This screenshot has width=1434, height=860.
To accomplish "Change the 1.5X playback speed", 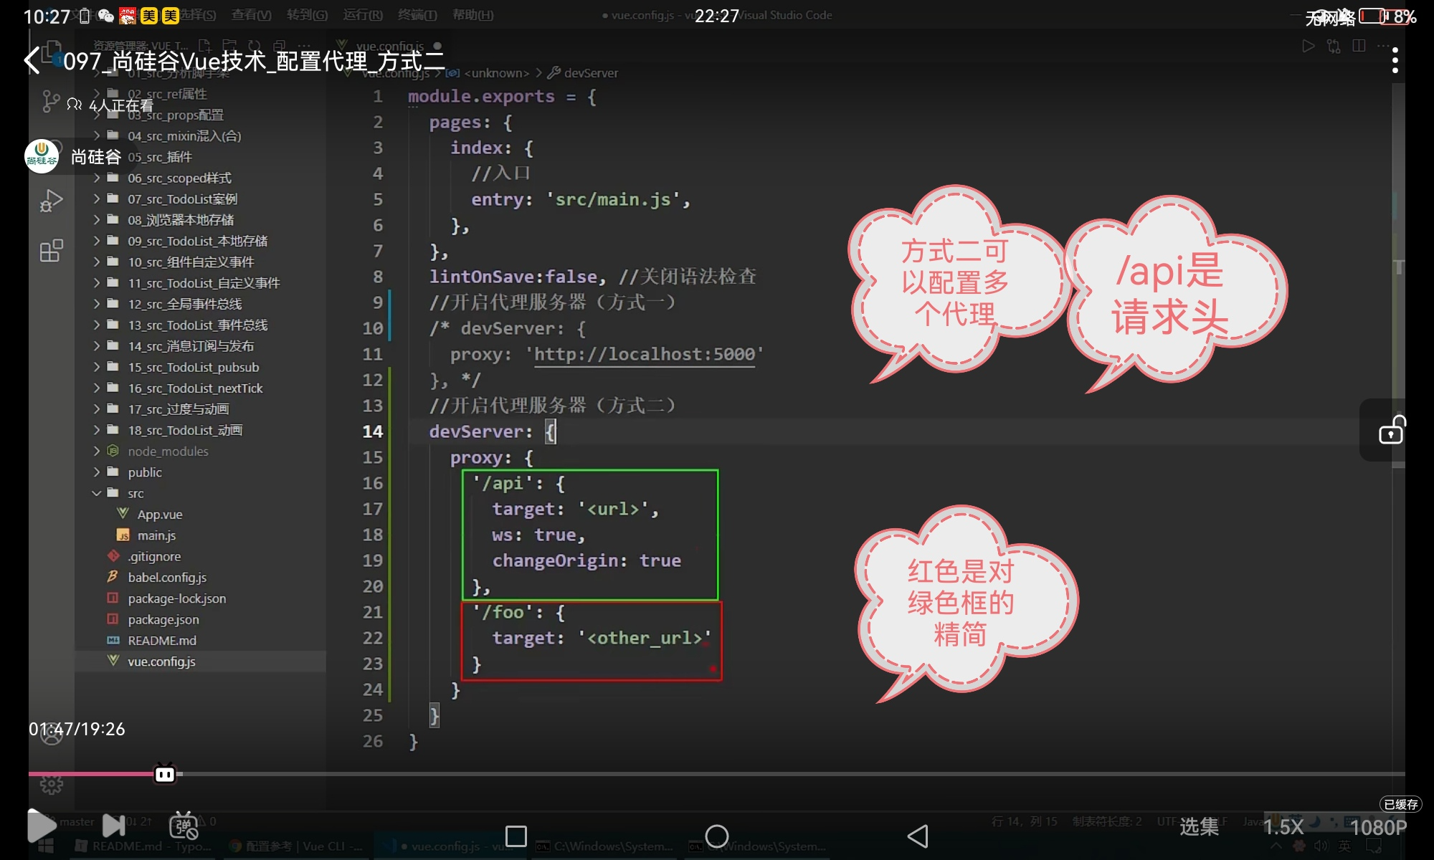I will 1283,826.
